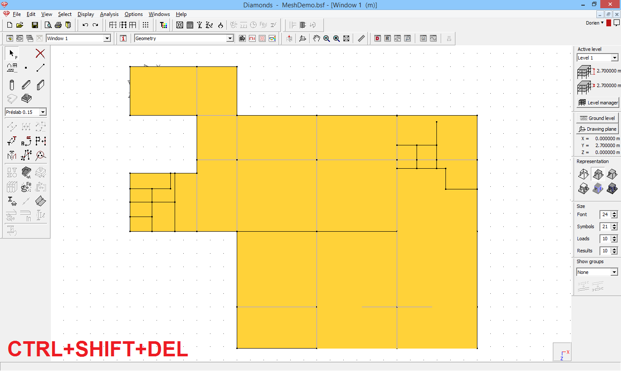Start the calculation using the calculator icon

click(x=190, y=25)
